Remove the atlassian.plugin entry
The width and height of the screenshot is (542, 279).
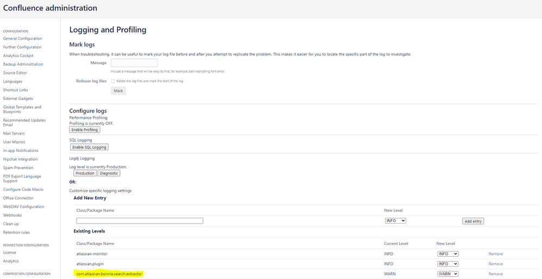point(496,264)
